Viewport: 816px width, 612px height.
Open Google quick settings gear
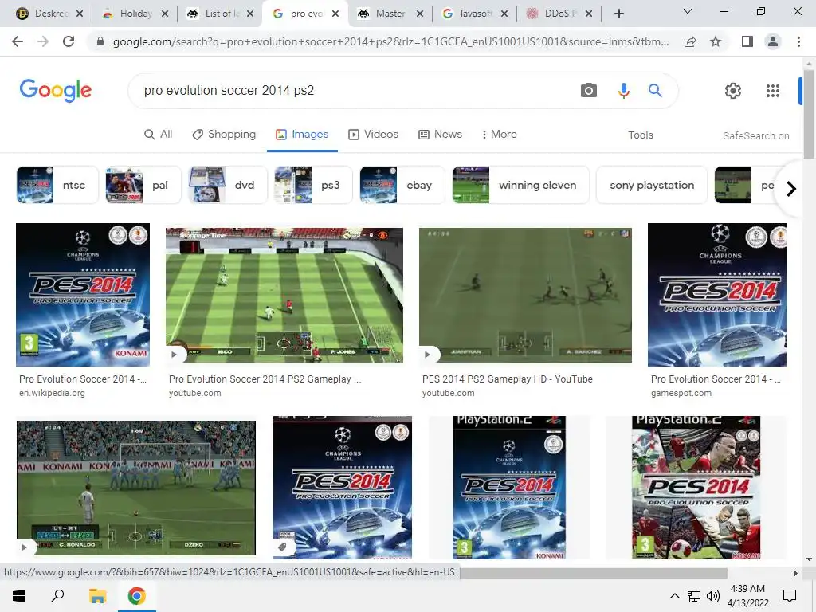tap(733, 91)
